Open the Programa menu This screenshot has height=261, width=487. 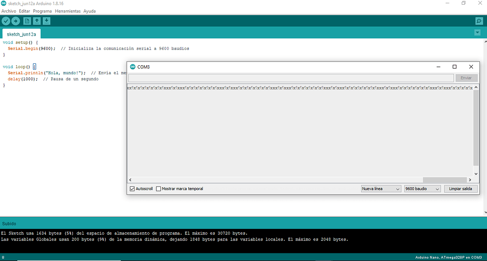[x=42, y=11]
